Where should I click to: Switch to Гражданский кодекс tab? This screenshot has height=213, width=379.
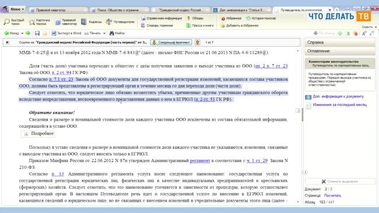(181, 10)
